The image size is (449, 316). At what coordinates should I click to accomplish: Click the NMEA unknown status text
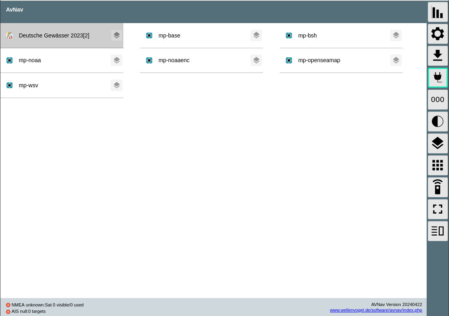point(47,305)
